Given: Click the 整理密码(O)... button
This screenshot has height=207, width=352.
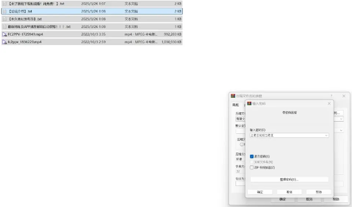Looking at the screenshot, I should (x=289, y=180).
